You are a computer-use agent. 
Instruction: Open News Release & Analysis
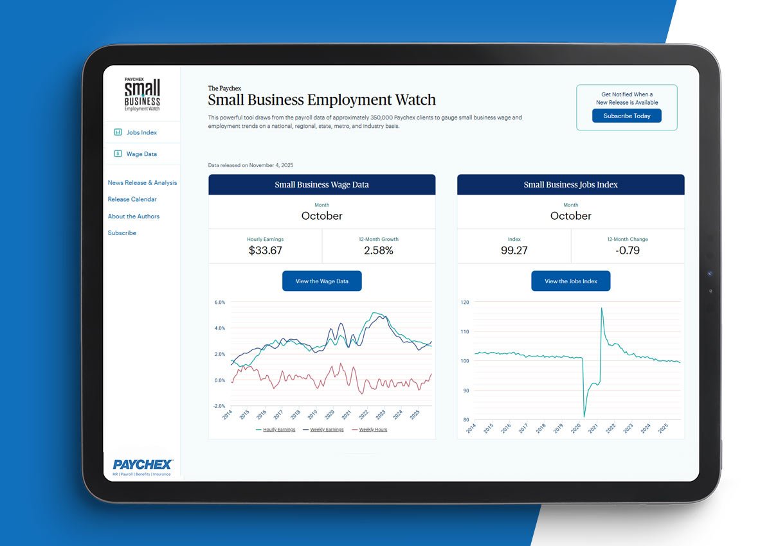[x=142, y=182]
